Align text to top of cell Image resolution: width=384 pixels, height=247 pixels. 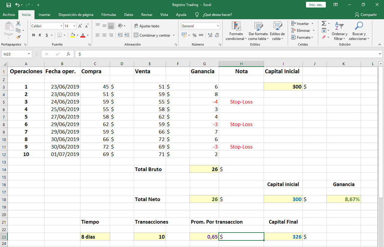98,26
